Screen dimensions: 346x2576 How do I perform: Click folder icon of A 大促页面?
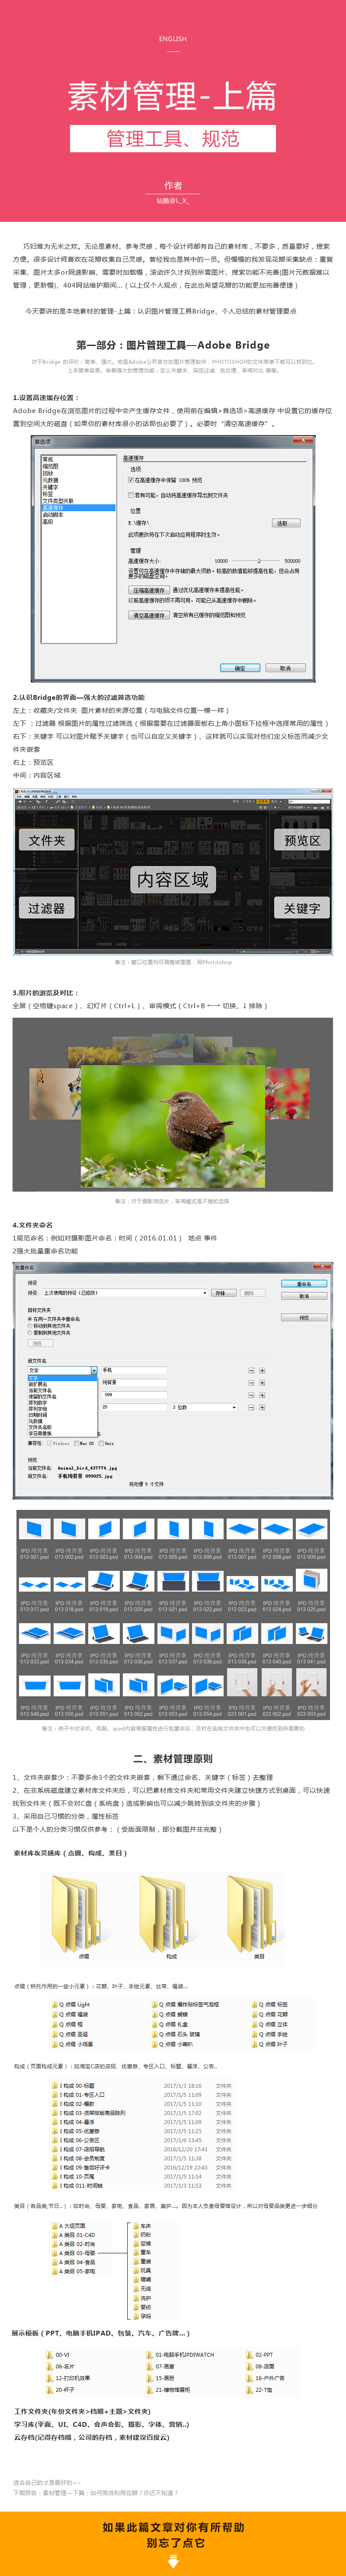pos(54,2226)
